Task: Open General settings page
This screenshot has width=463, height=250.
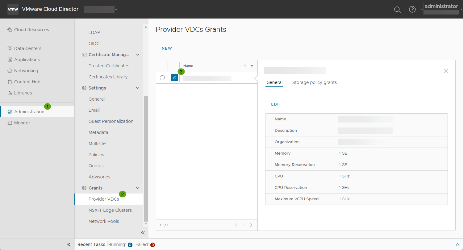Action: point(97,99)
